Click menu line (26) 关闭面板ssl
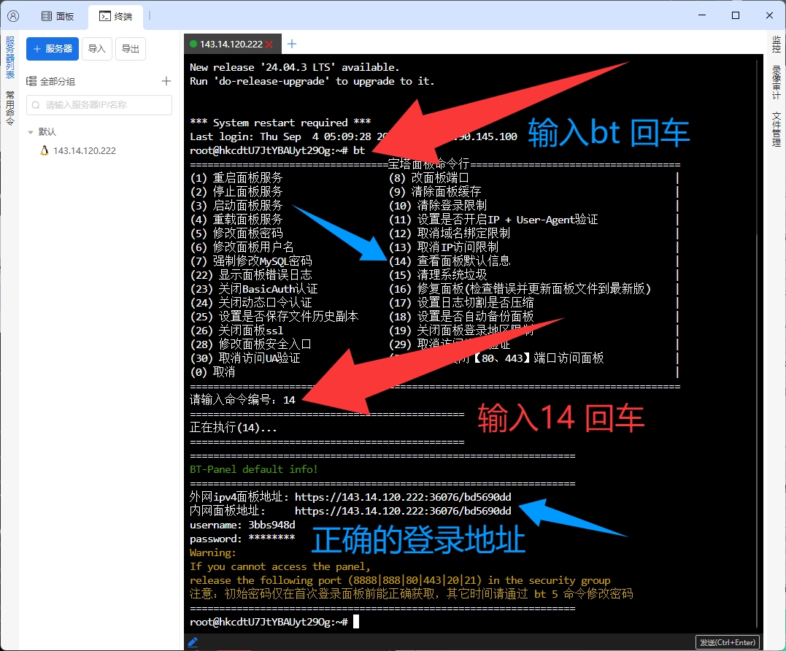This screenshot has height=651, width=786. [x=236, y=331]
